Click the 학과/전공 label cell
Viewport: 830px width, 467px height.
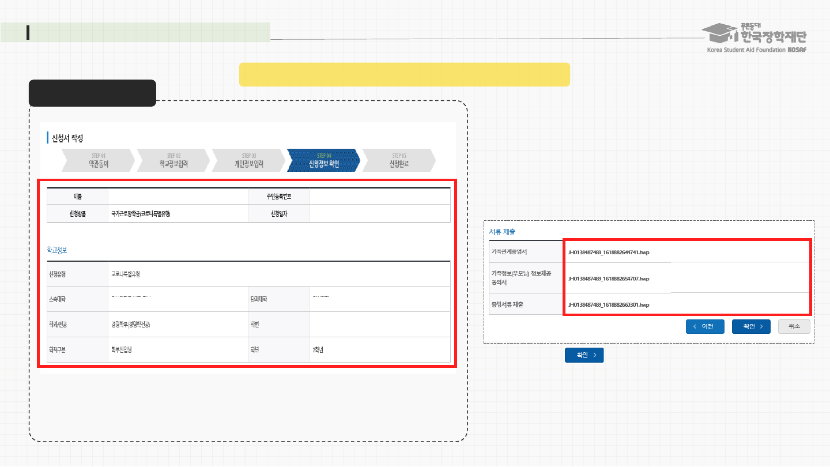[78, 325]
